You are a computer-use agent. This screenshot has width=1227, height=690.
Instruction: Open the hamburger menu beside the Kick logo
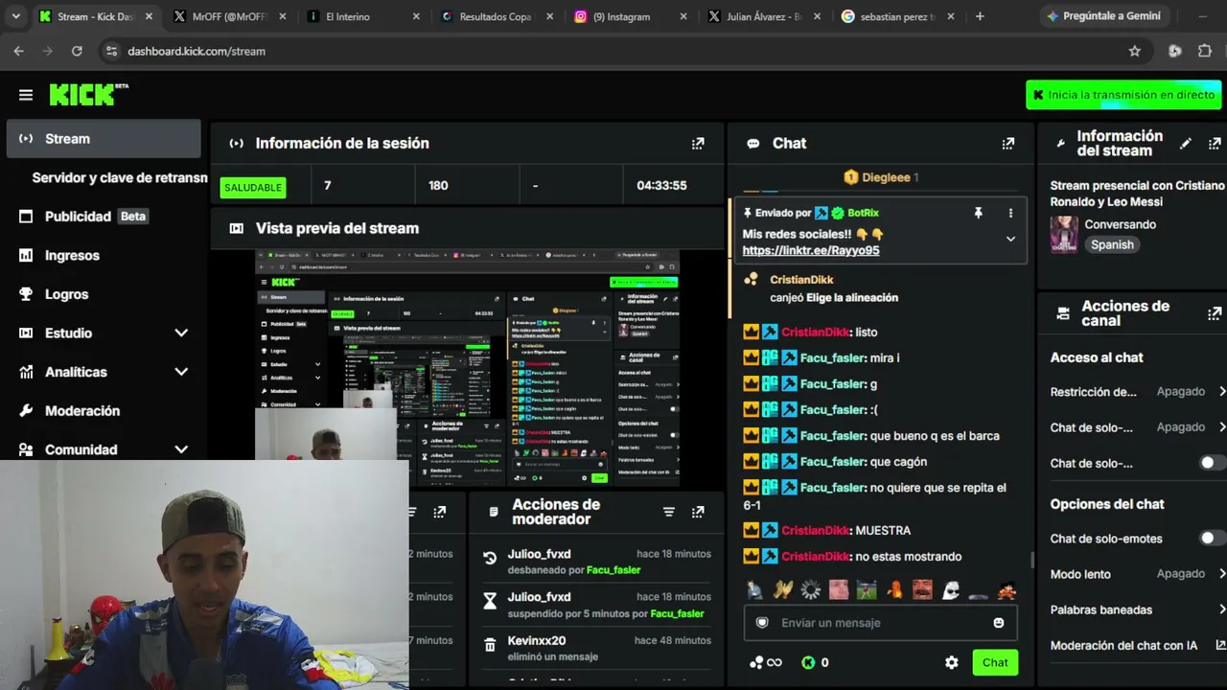pyautogui.click(x=26, y=95)
